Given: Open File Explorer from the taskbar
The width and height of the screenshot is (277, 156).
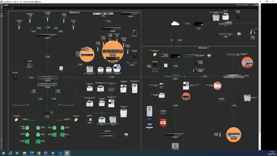Looking at the screenshot, I should 24,153.
